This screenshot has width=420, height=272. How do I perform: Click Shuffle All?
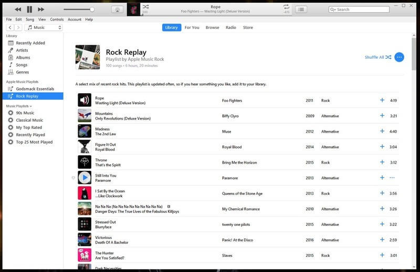377,57
